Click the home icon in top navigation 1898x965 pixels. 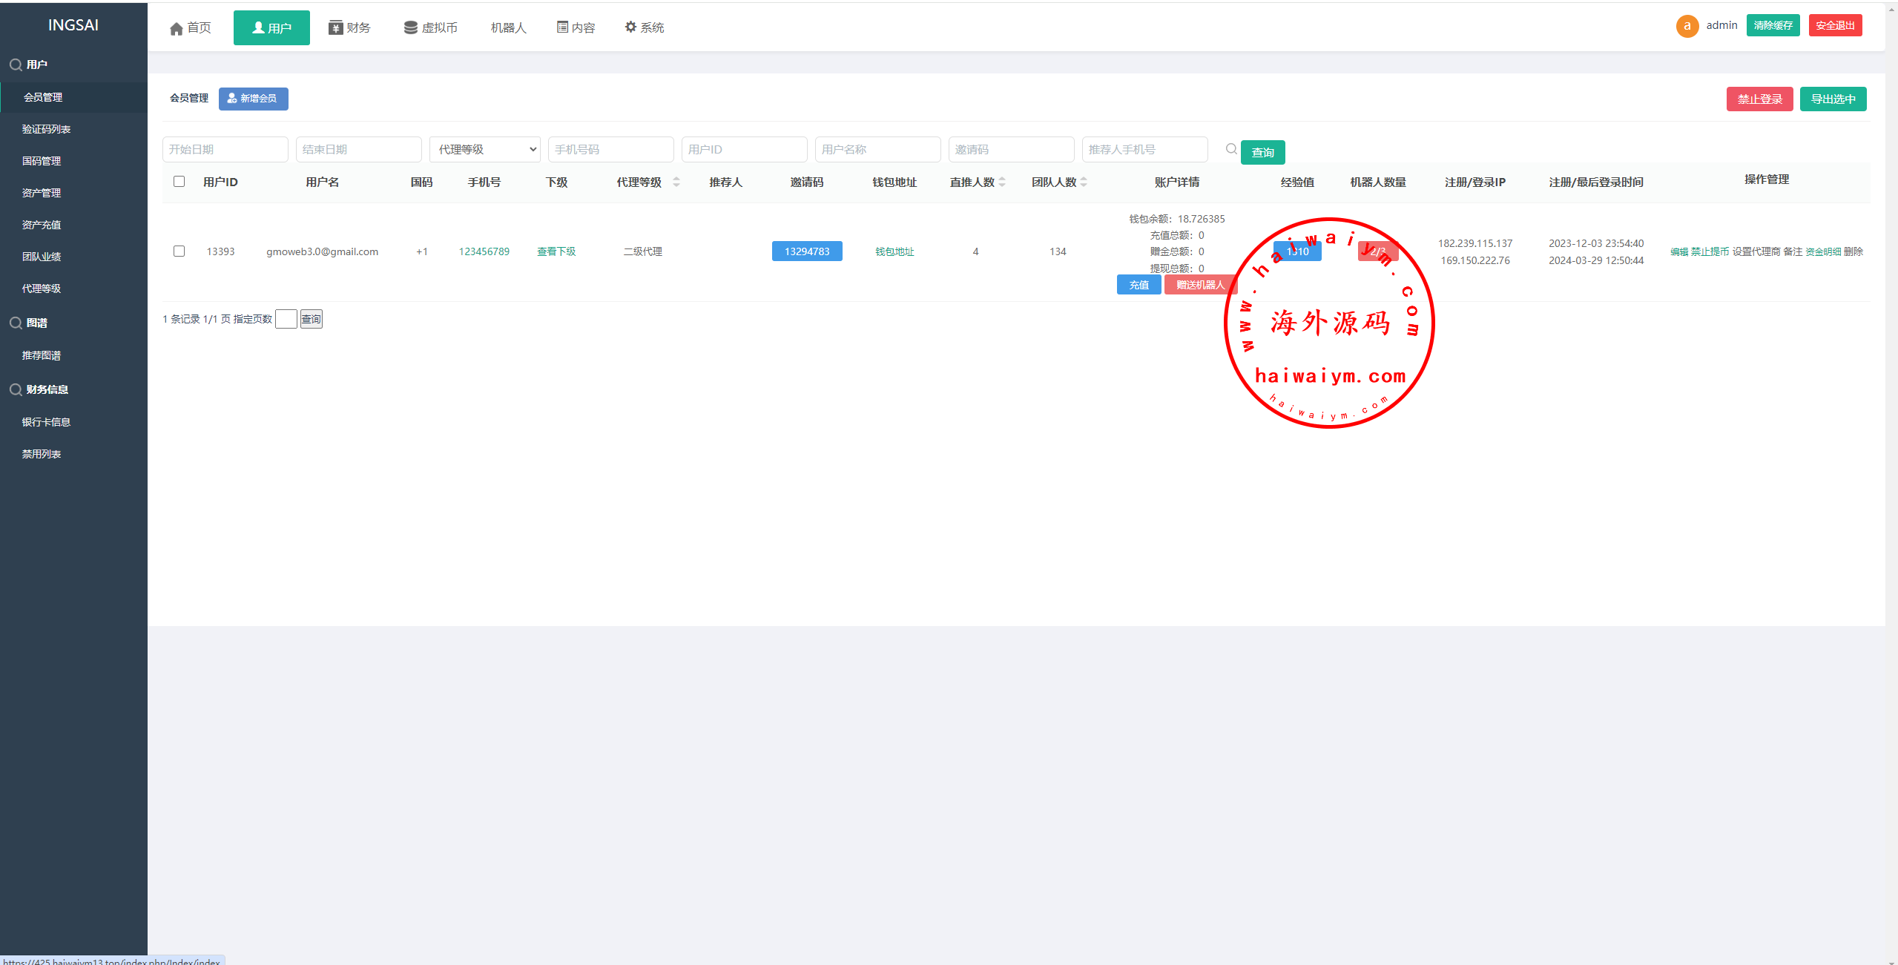pyautogui.click(x=176, y=28)
